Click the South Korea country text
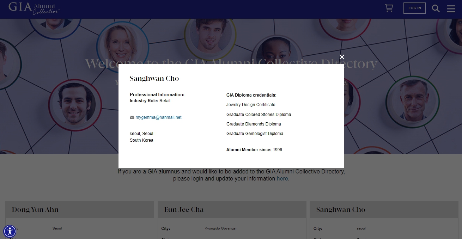 (x=141, y=140)
